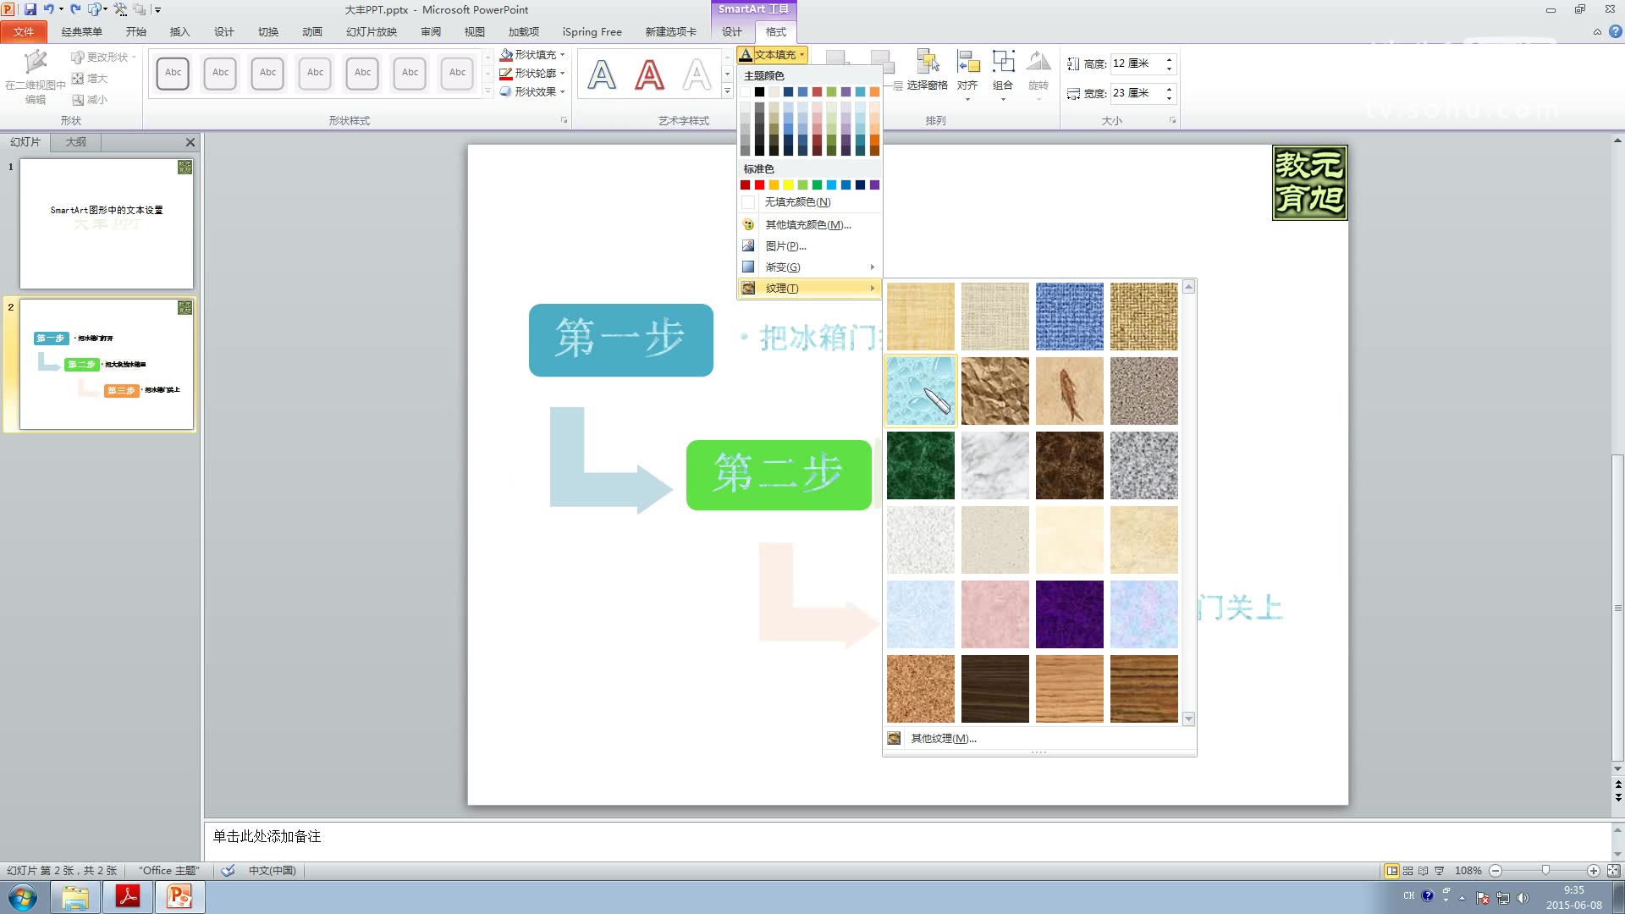Toggle the CH input method in taskbar
1625x914 pixels.
point(1409,895)
